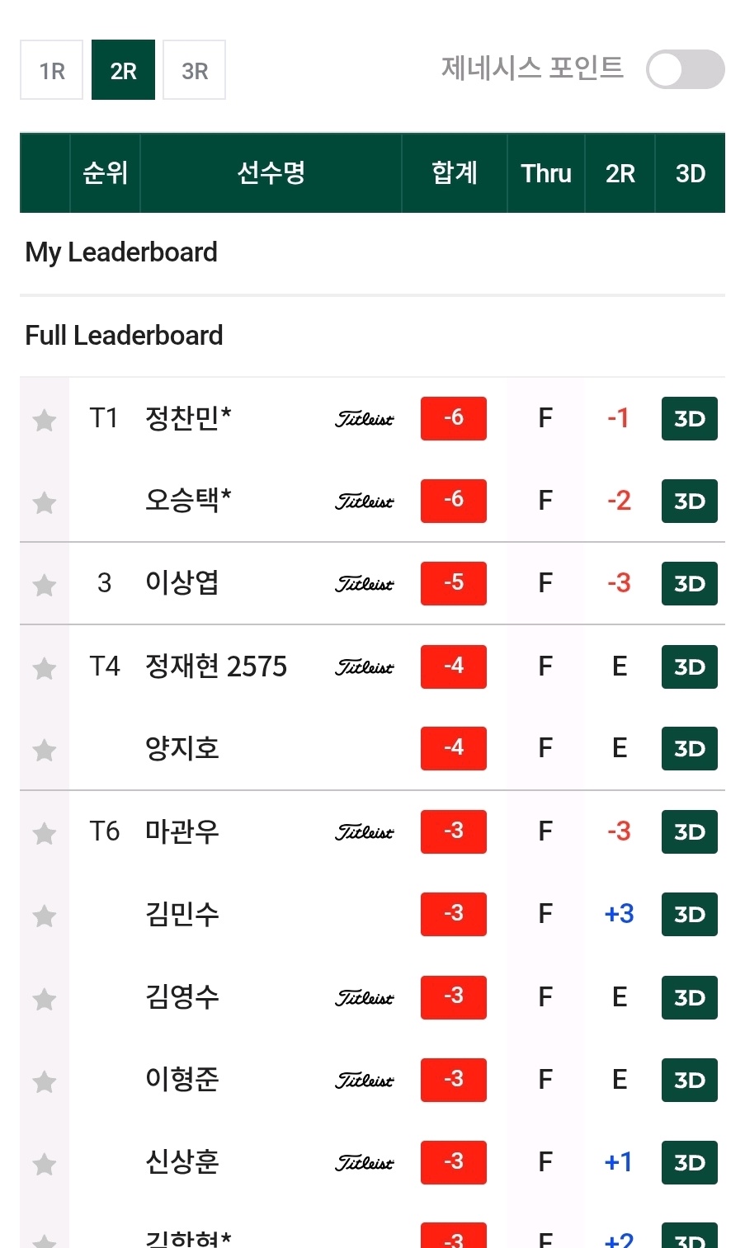Select the 3R round tab
This screenshot has width=745, height=1248.
coord(195,70)
